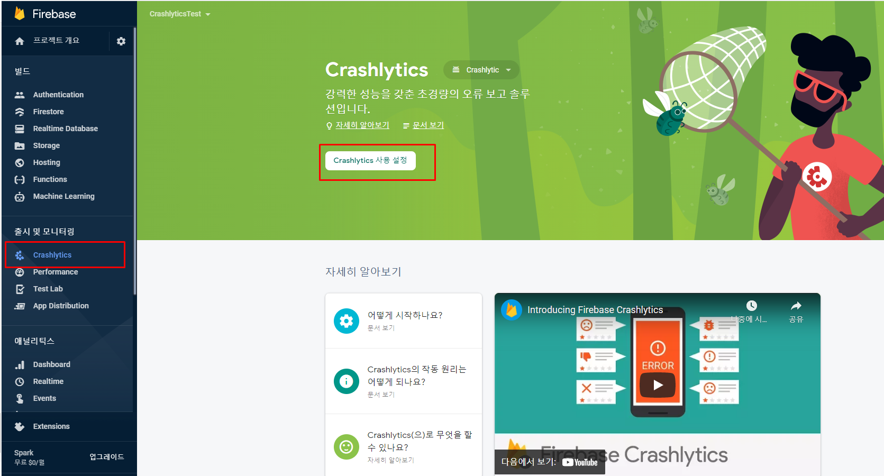The width and height of the screenshot is (884, 476).
Task: Open project overview home icon
Action: pos(20,41)
